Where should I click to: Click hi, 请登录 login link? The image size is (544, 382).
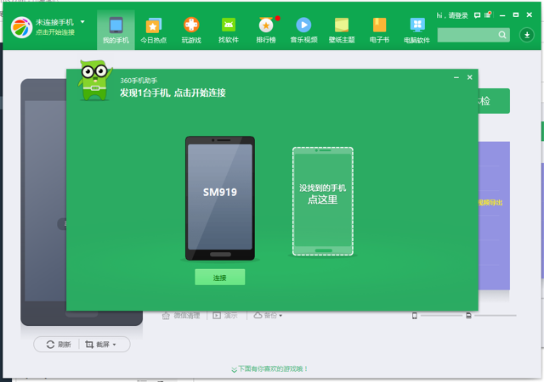452,15
